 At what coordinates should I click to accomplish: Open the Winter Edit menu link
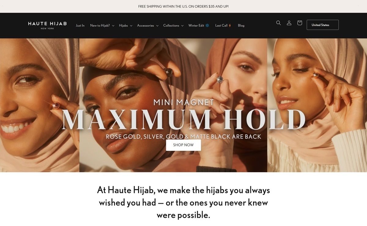click(196, 25)
